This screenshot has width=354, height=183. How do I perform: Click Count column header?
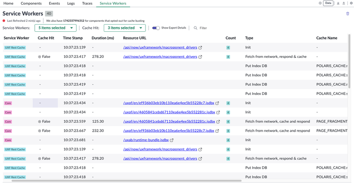click(230, 38)
